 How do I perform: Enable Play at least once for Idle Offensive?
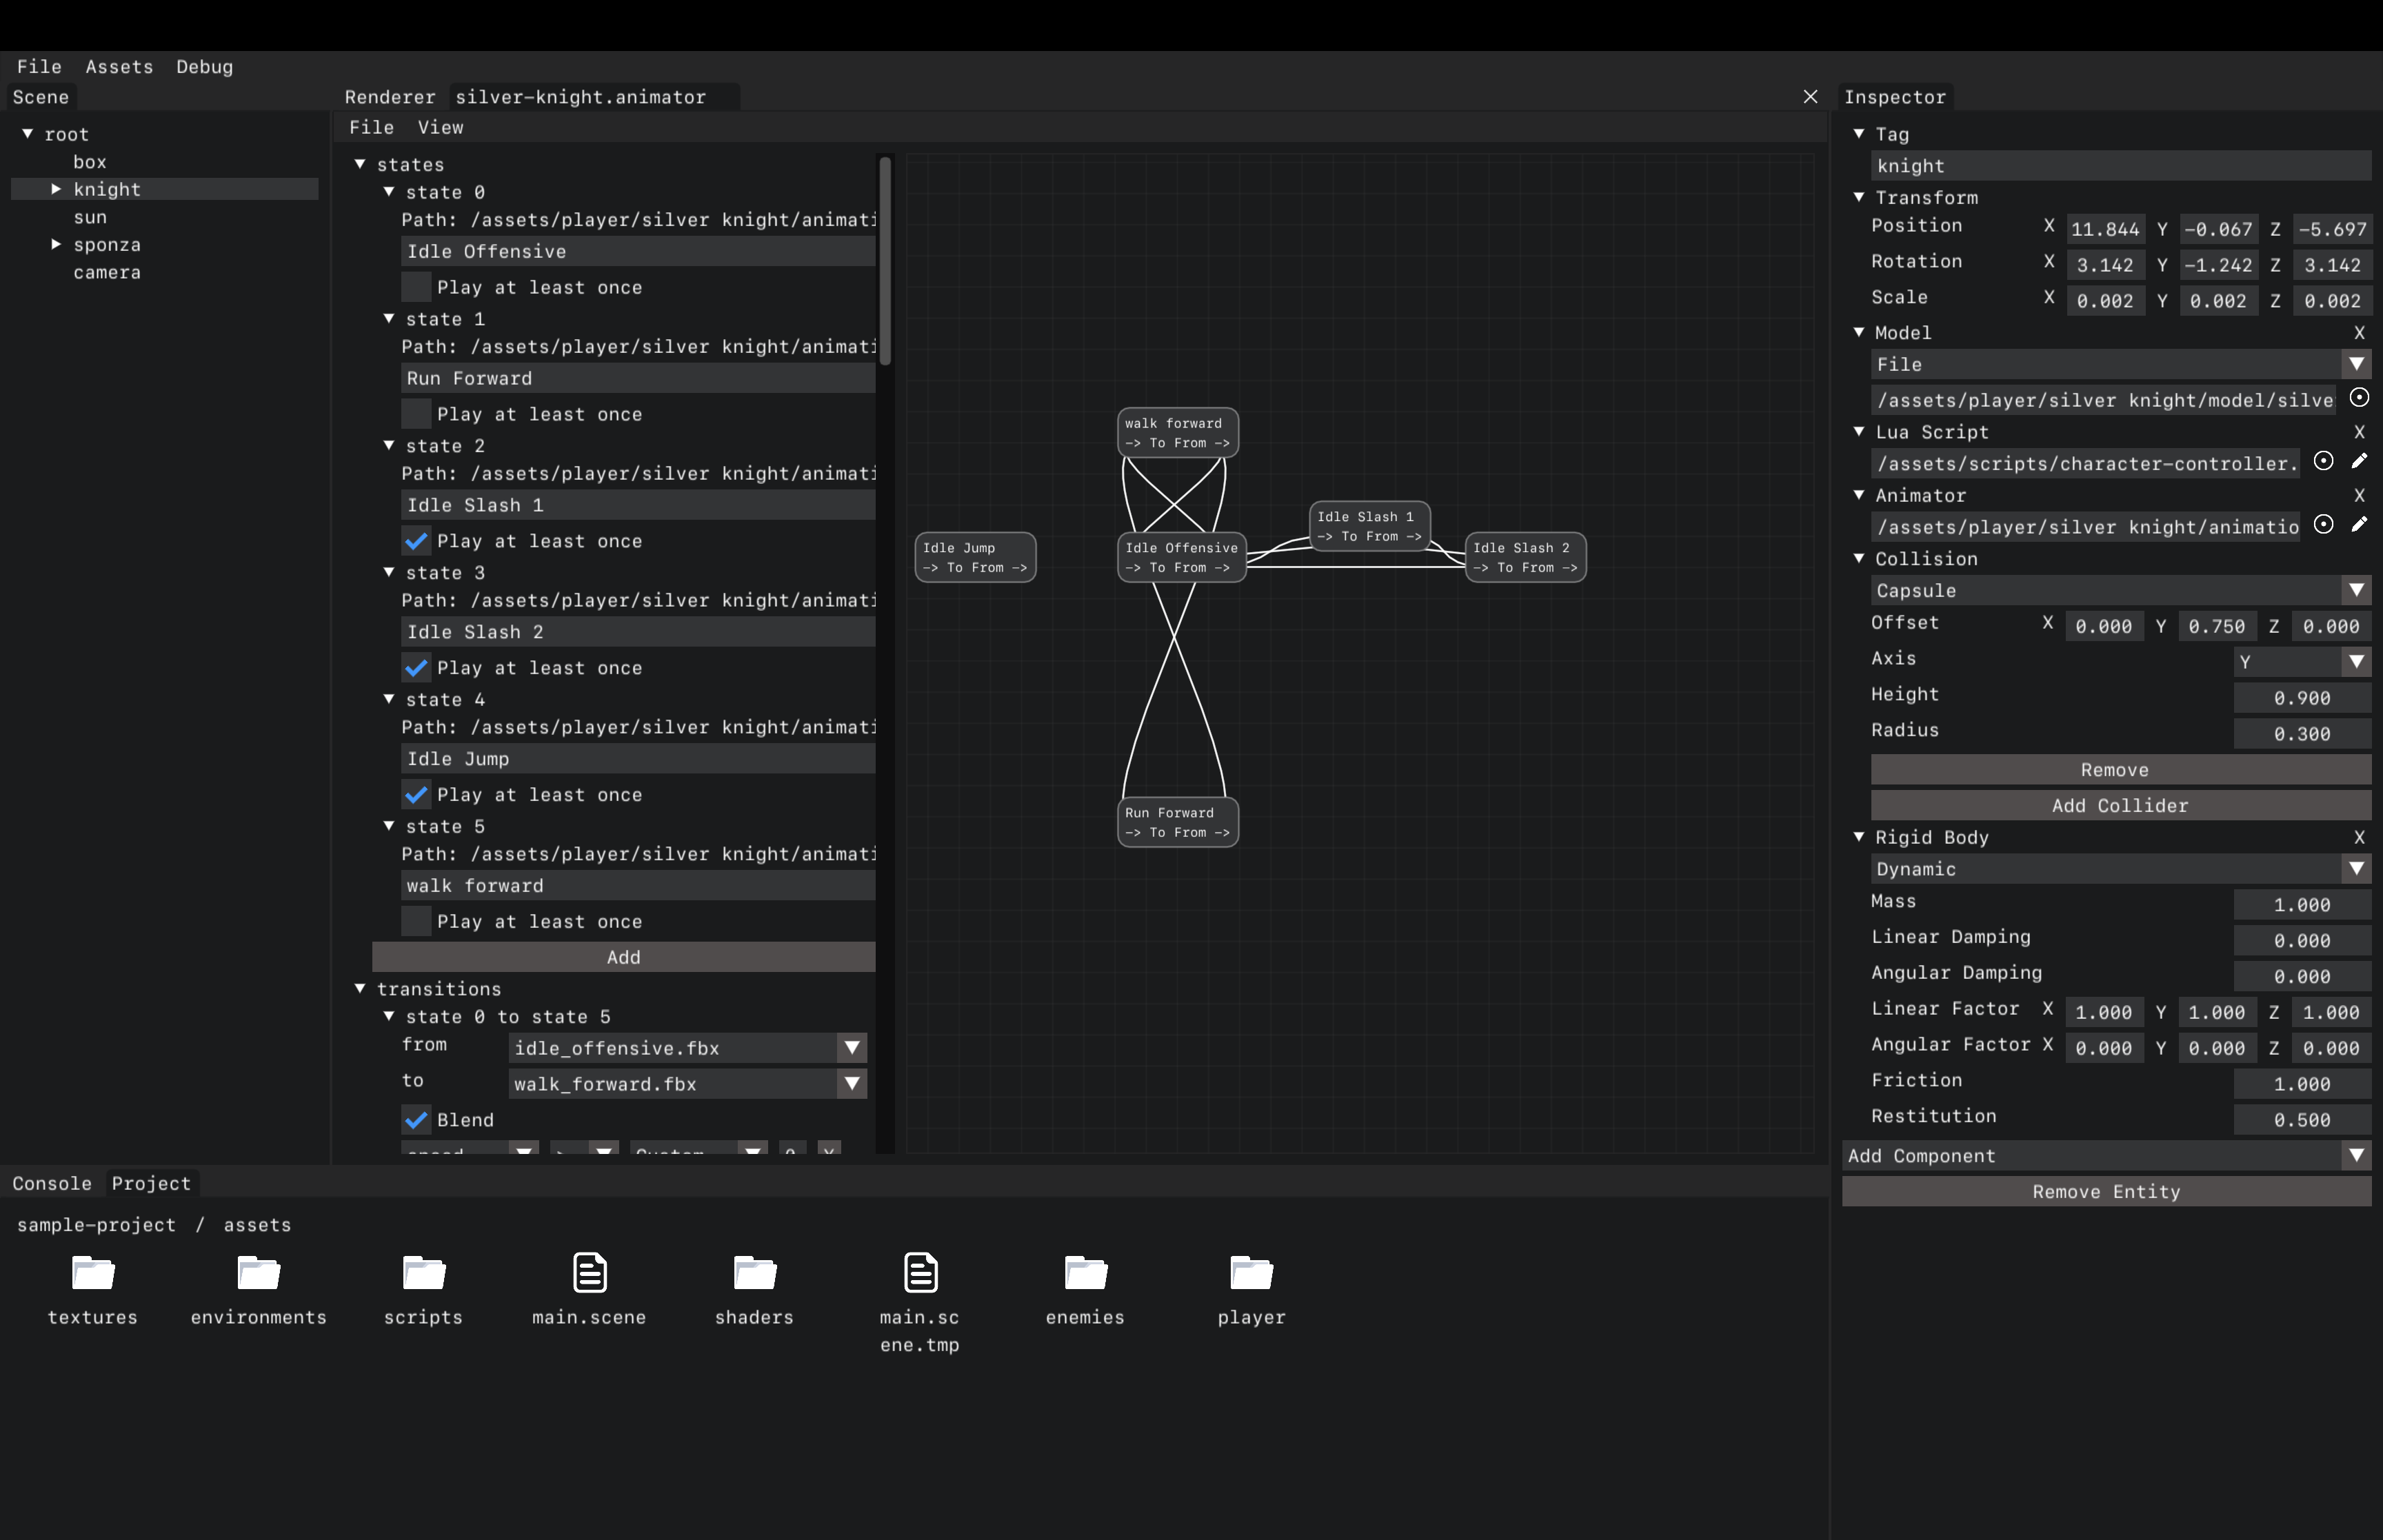coord(416,287)
